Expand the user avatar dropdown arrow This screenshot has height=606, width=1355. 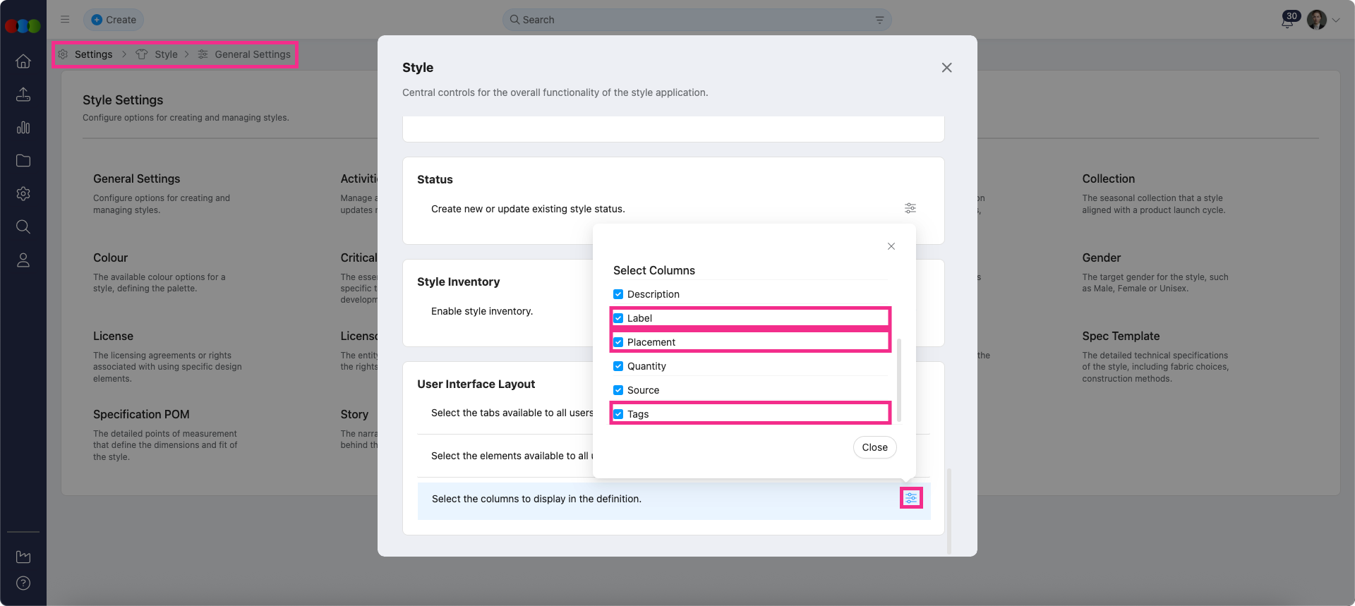click(1336, 20)
